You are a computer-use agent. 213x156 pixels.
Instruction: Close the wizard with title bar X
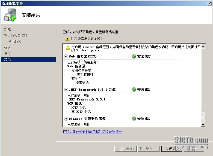pos(210,3)
